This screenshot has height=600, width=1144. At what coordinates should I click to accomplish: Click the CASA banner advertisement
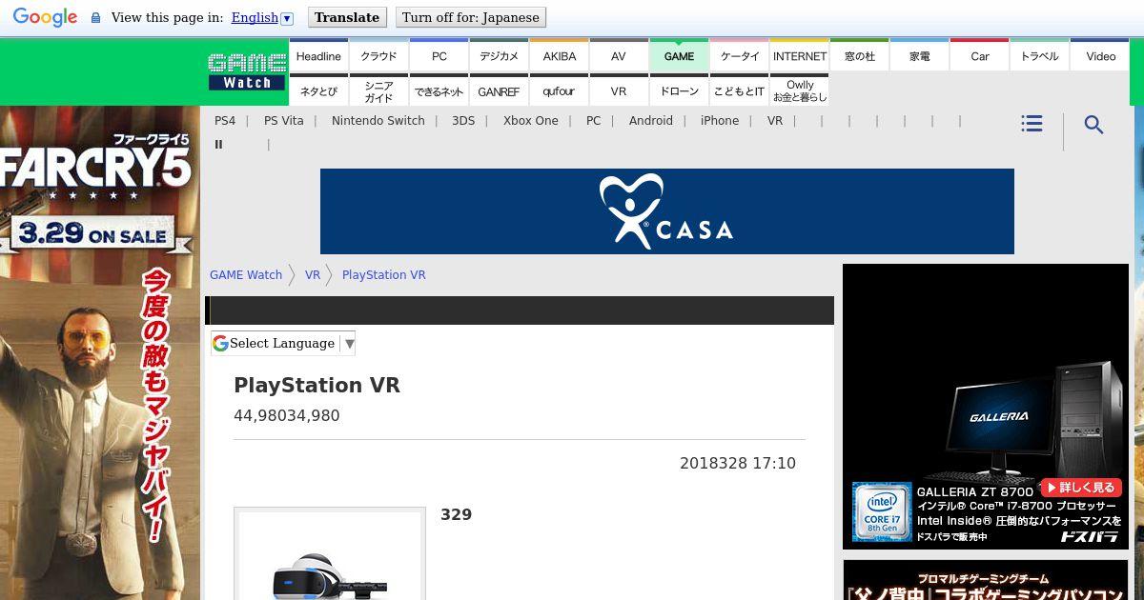(667, 211)
